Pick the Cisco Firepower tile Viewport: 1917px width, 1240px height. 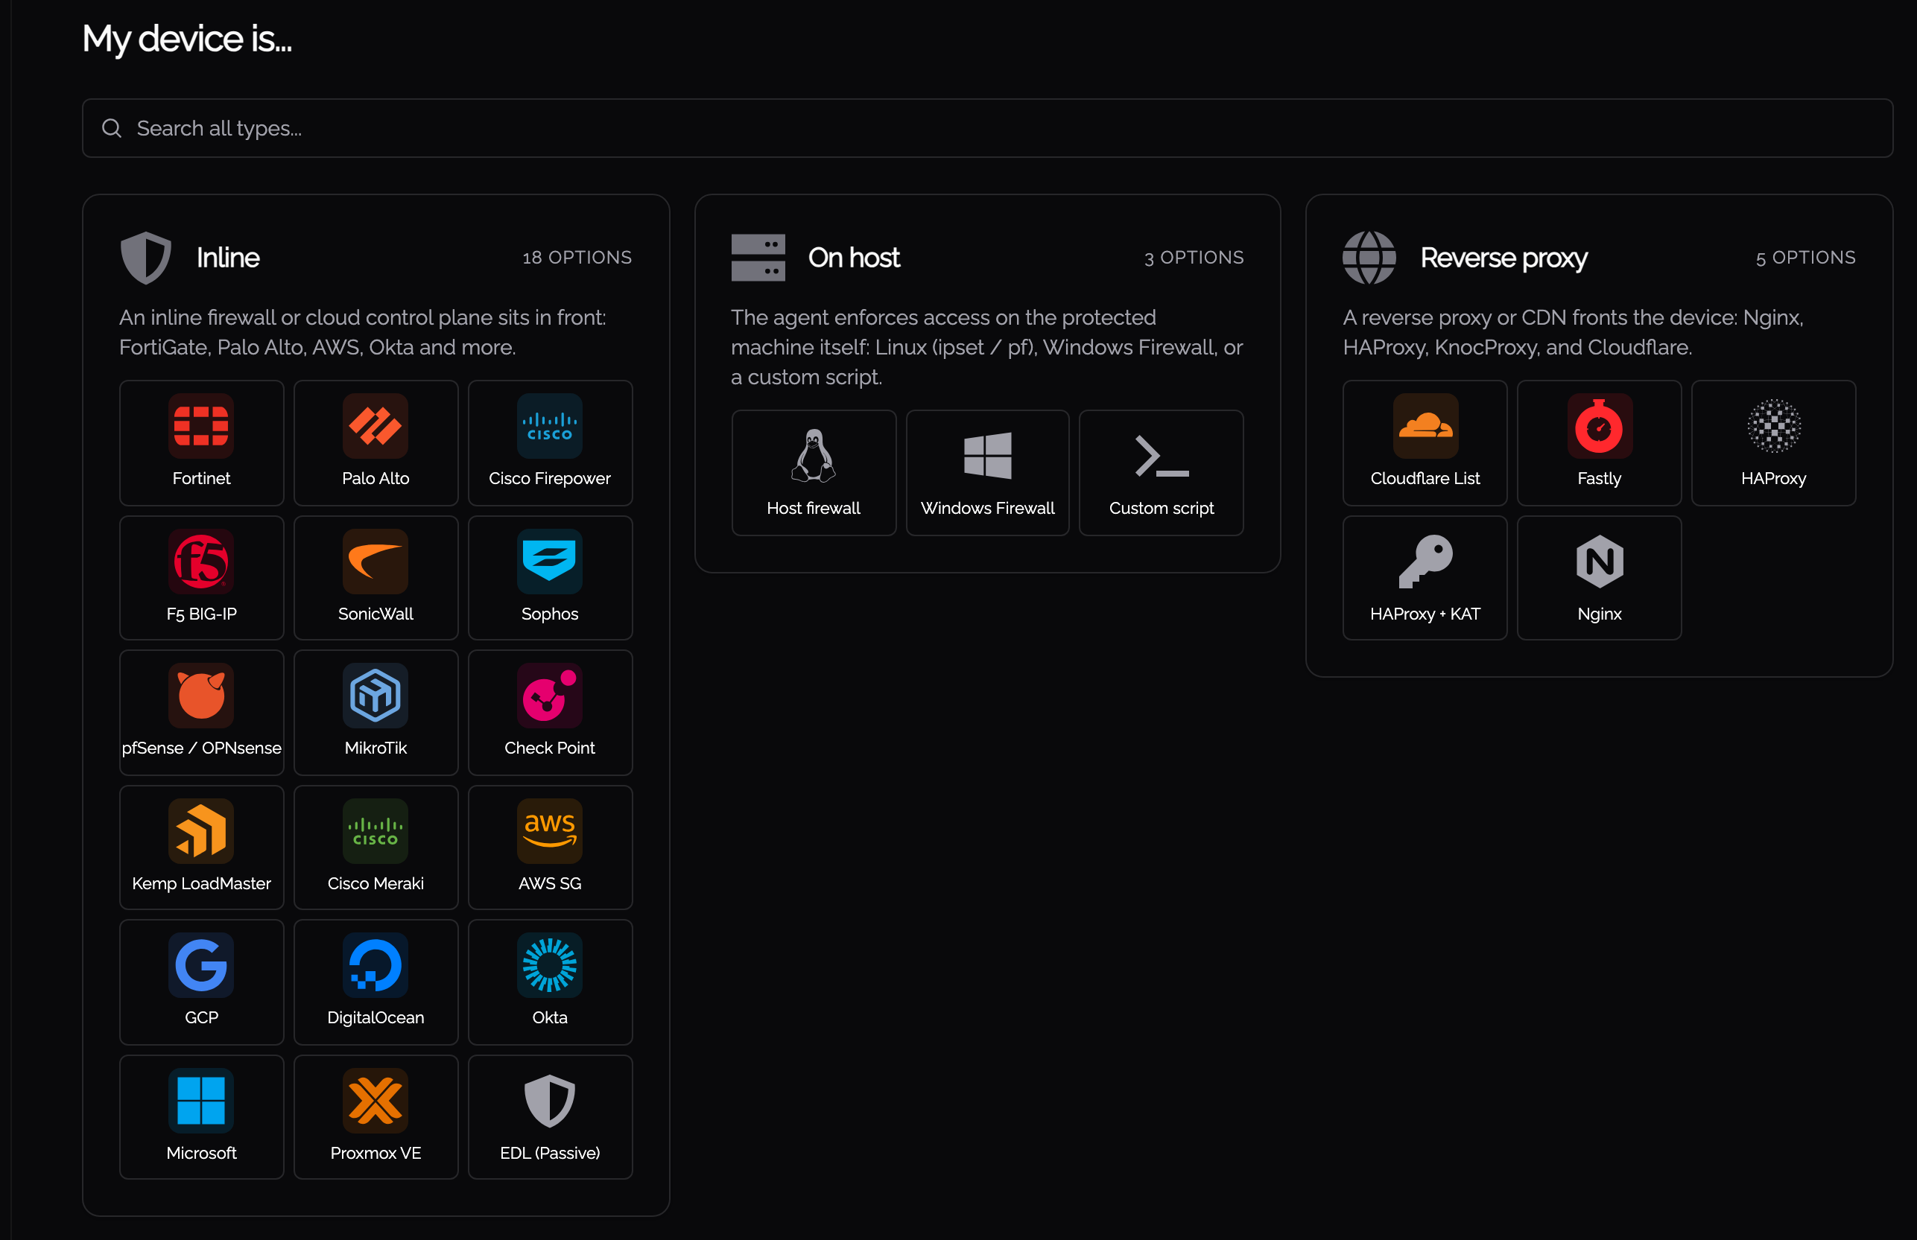point(550,443)
